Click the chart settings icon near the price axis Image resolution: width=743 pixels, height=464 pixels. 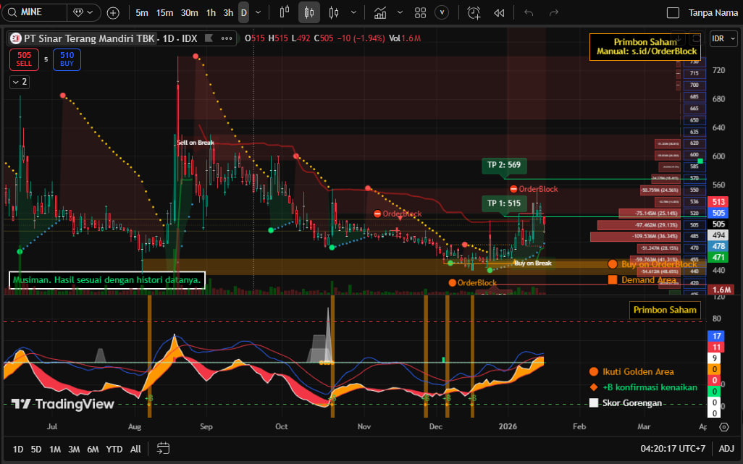point(724,427)
